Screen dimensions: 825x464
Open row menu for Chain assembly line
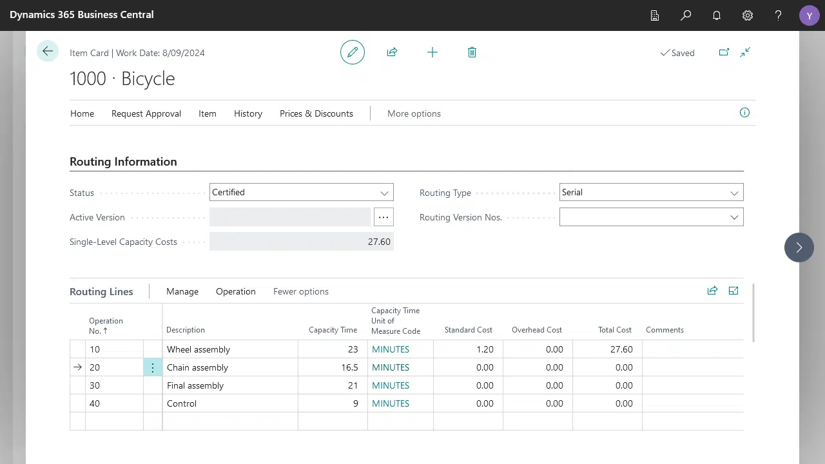pos(153,367)
